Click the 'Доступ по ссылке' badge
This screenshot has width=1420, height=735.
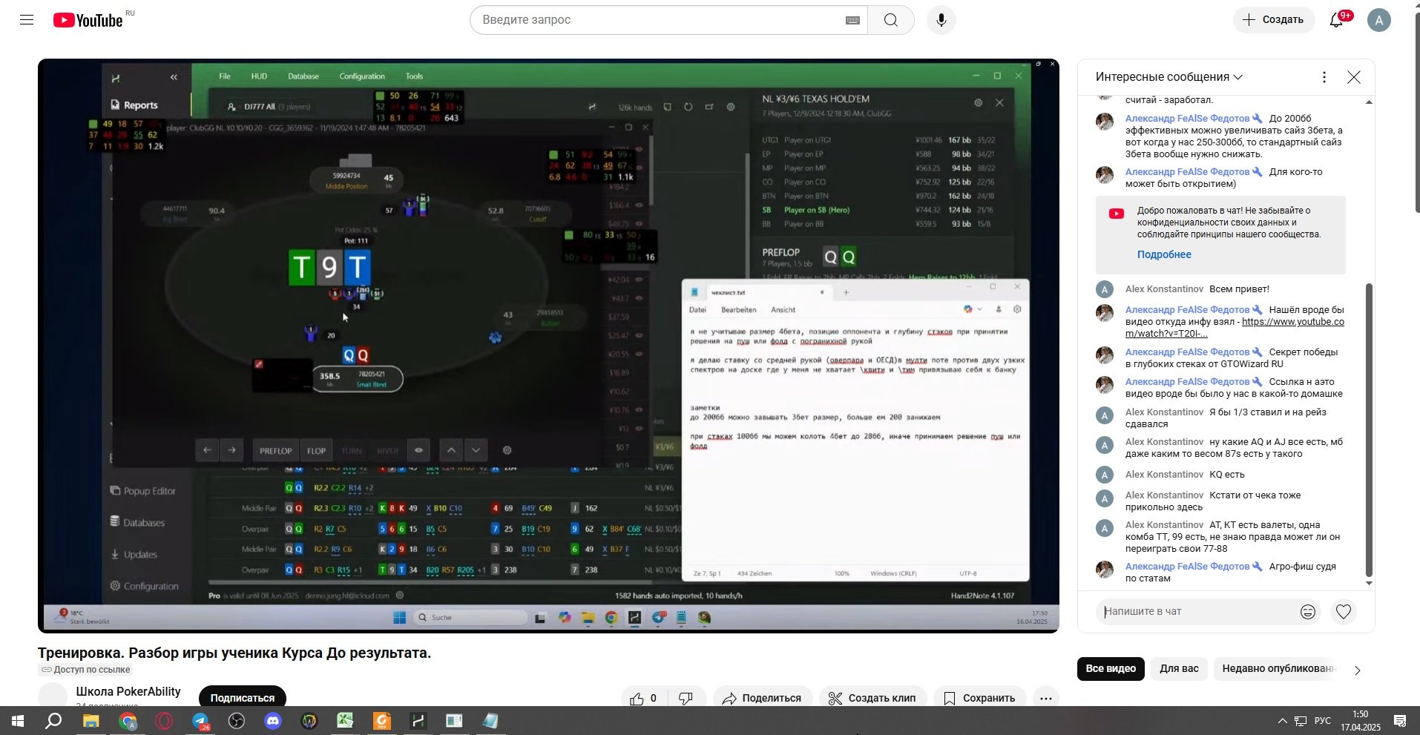click(x=85, y=670)
